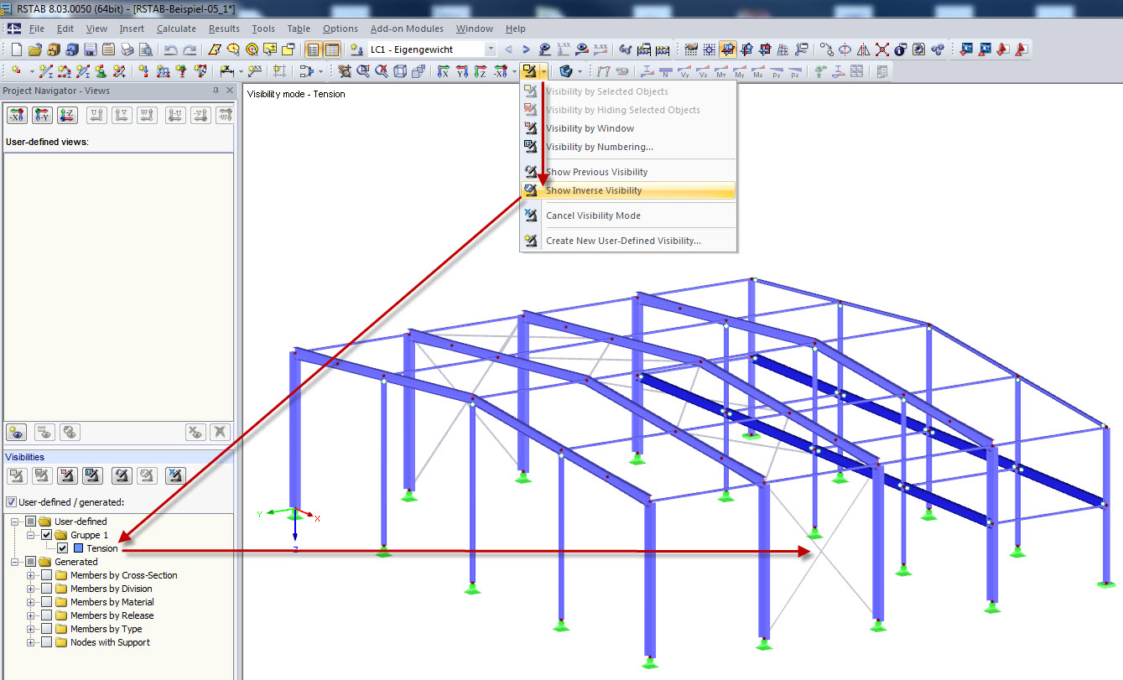Expand Members by Release node
Viewport: 1123px width, 680px height.
pyautogui.click(x=31, y=615)
